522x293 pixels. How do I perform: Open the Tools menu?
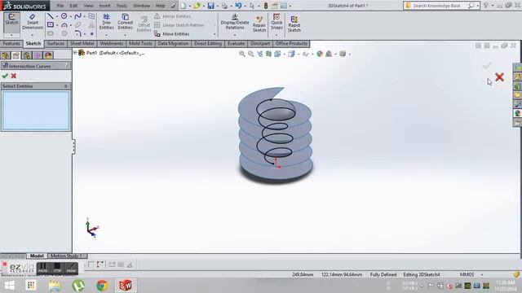point(122,6)
